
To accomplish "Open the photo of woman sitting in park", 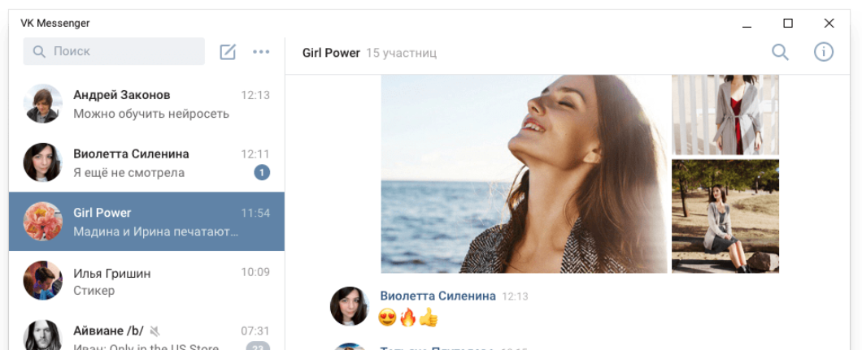I will (x=725, y=216).
